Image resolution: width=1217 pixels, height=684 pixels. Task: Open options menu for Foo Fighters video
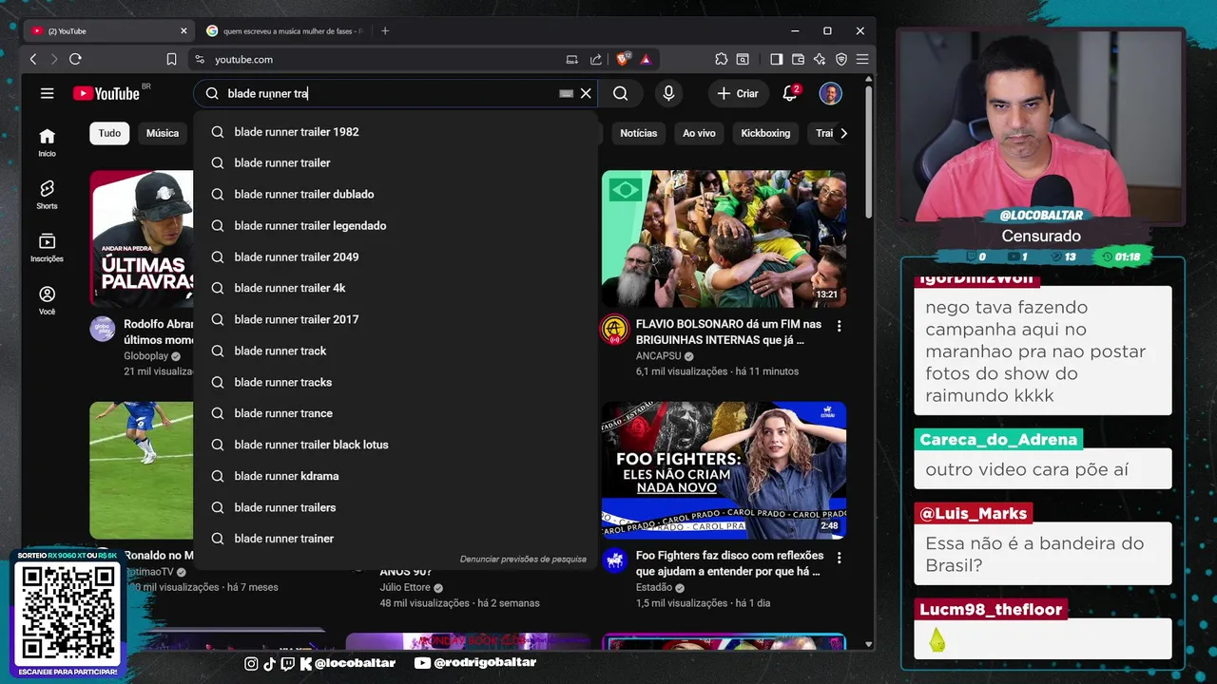click(x=839, y=558)
